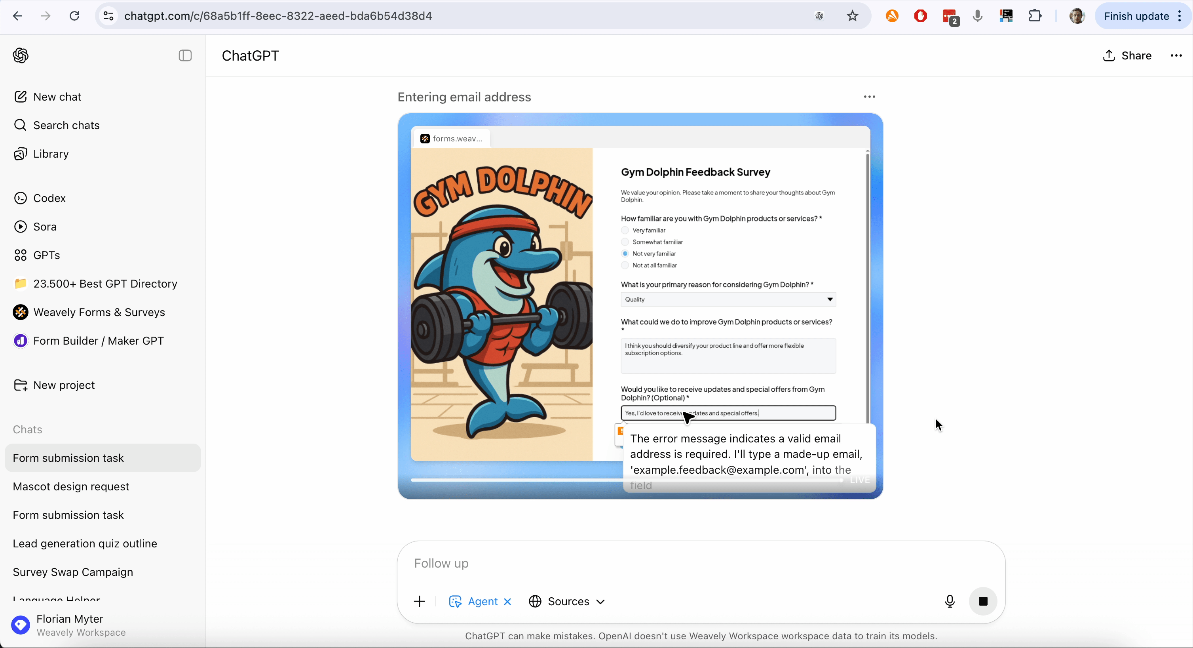This screenshot has height=648, width=1193.
Task: Open Form Builder / Maker GPT
Action: coord(103,341)
